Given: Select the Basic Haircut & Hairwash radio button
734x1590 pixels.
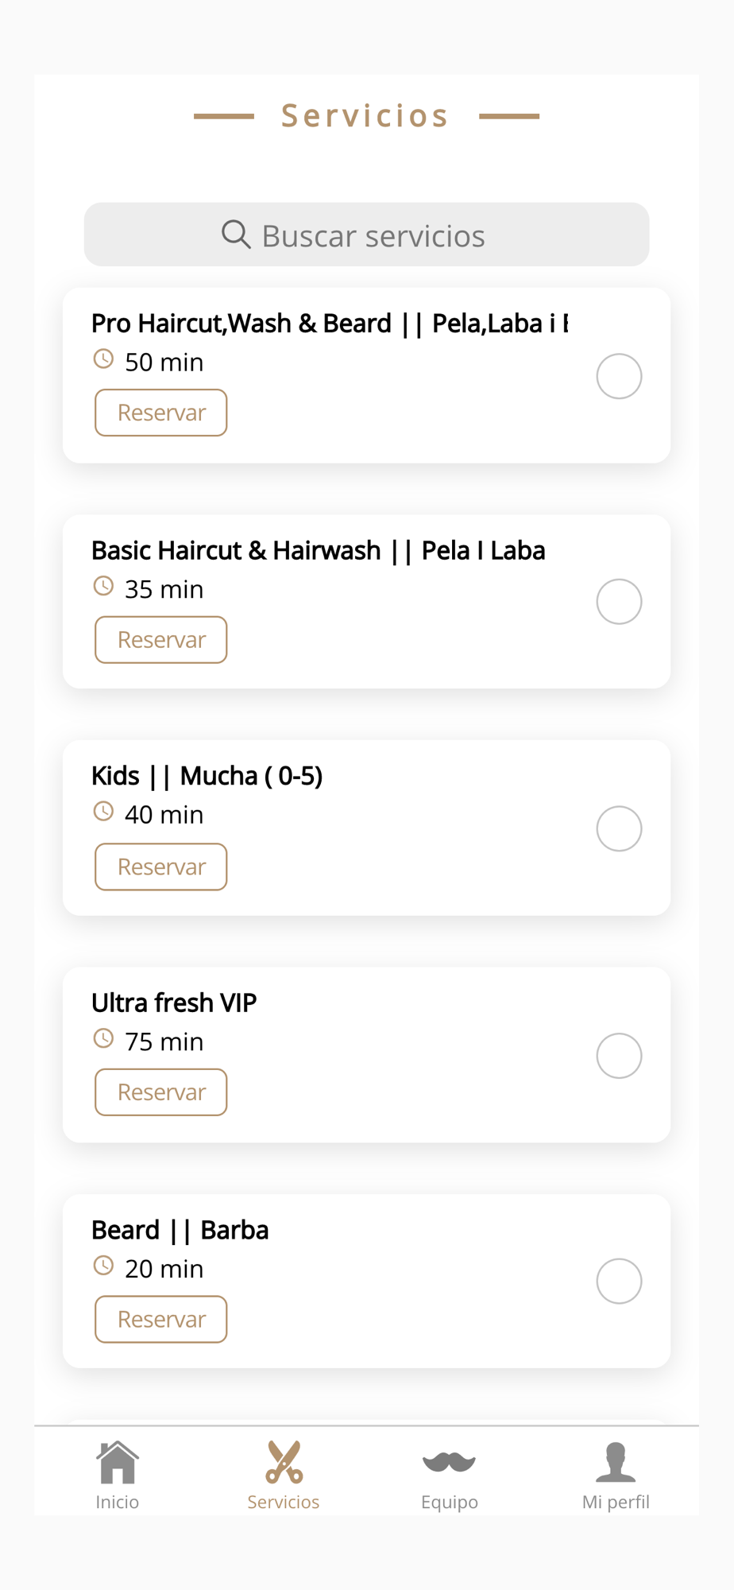Looking at the screenshot, I should click(619, 602).
